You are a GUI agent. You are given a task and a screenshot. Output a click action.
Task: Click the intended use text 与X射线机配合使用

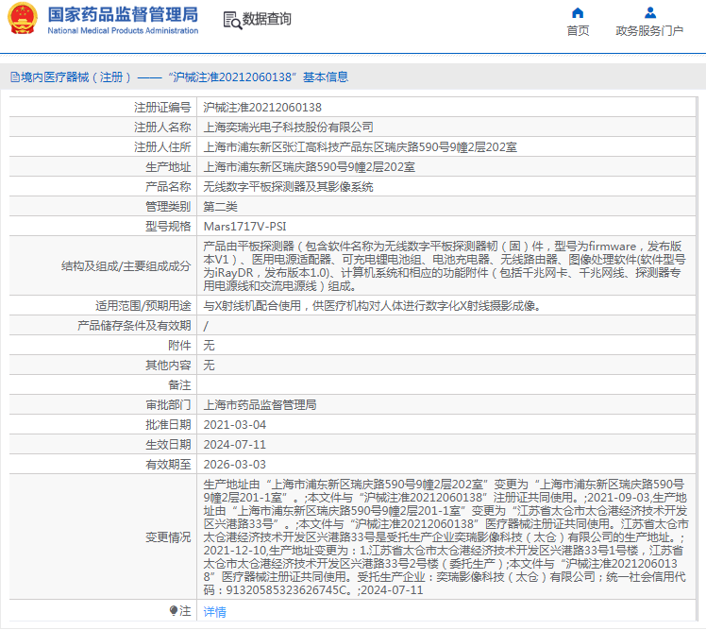[x=372, y=305]
